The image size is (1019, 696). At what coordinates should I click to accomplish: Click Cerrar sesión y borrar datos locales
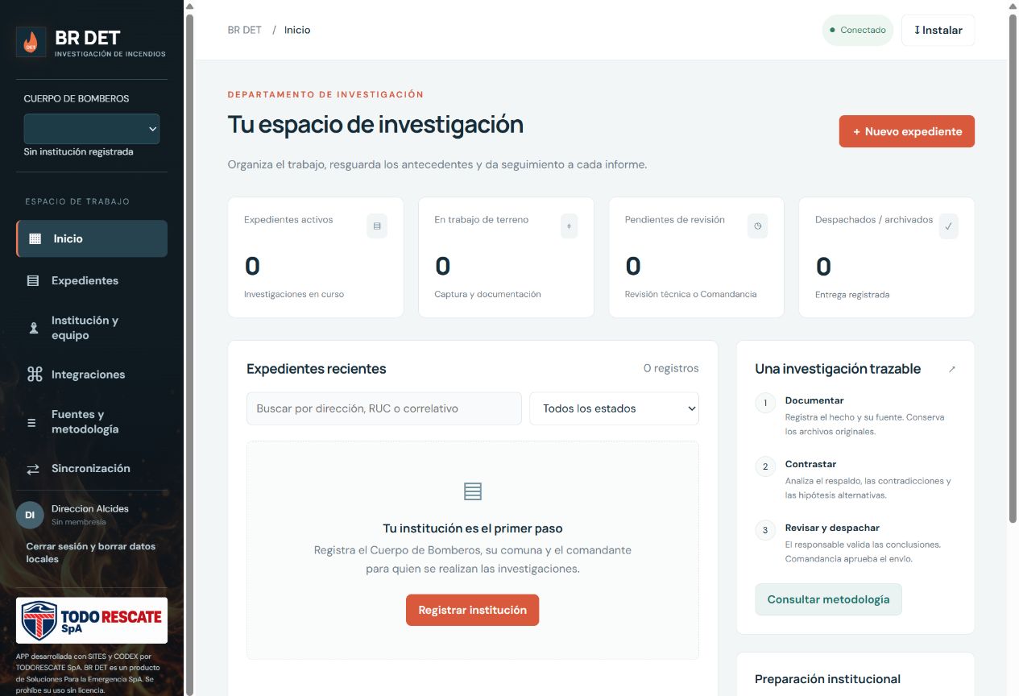tap(91, 553)
